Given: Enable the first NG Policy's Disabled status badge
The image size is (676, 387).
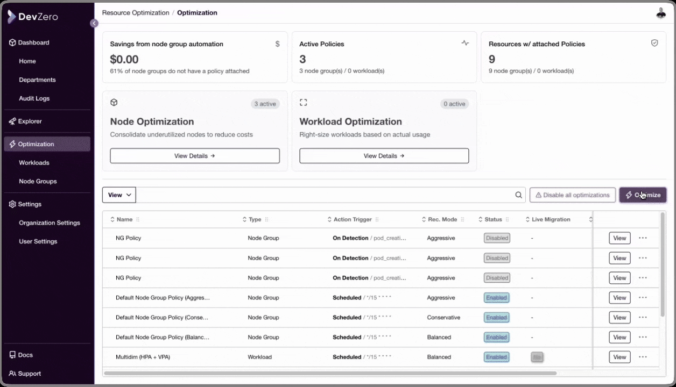Looking at the screenshot, I should click(x=496, y=238).
